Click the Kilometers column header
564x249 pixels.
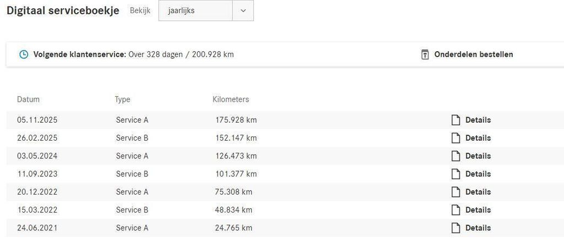tap(231, 99)
